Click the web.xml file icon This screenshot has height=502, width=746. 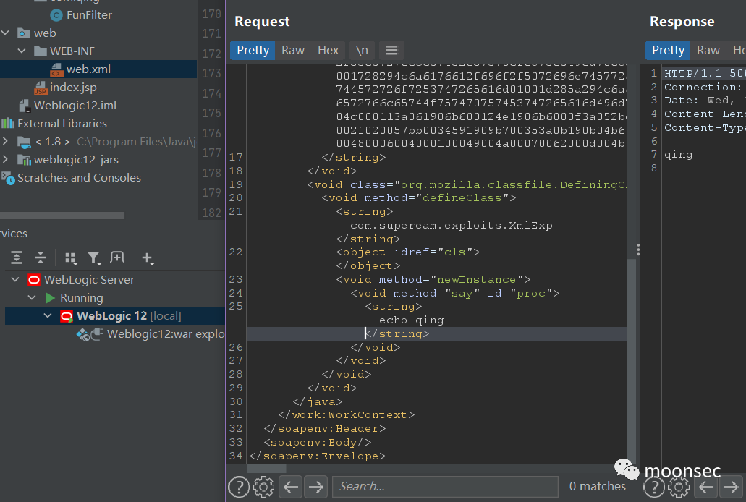click(x=56, y=69)
